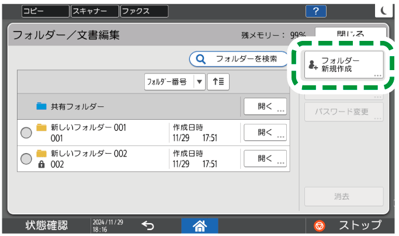The width and height of the screenshot is (399, 236).
Task: Switch to the Scanner tab
Action: (x=95, y=11)
